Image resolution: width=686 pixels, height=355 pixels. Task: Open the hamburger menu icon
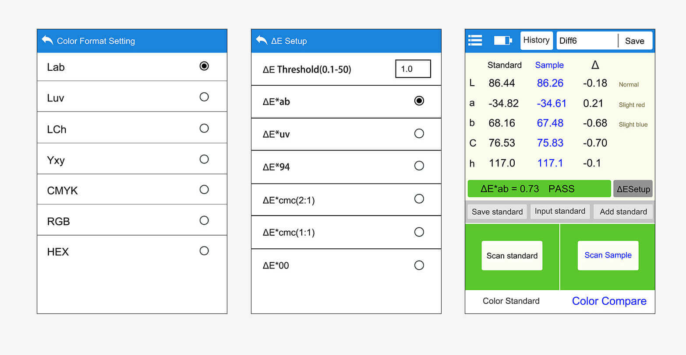475,40
